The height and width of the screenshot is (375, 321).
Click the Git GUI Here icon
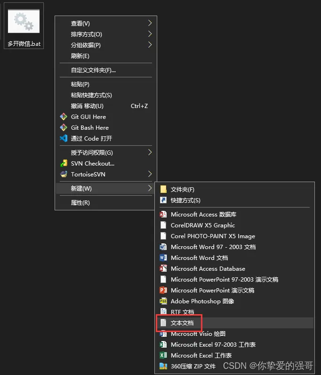[64, 117]
